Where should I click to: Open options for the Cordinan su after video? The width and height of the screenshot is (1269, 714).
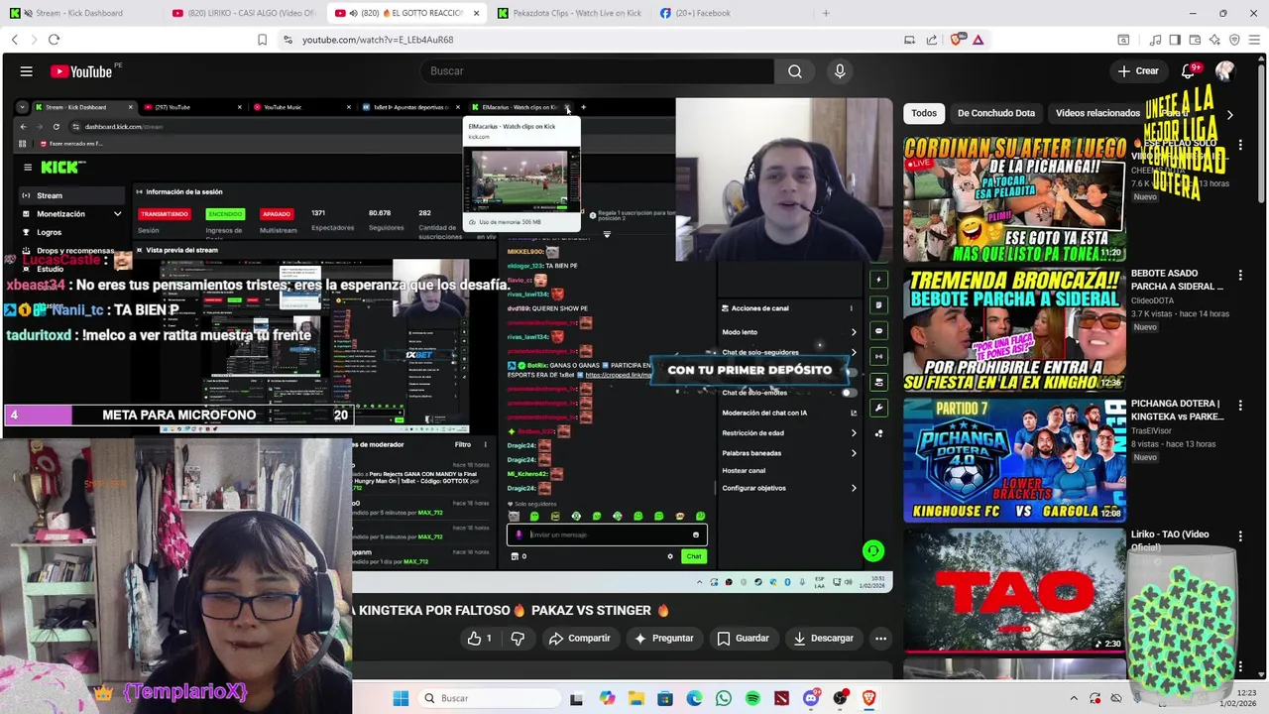[1240, 145]
